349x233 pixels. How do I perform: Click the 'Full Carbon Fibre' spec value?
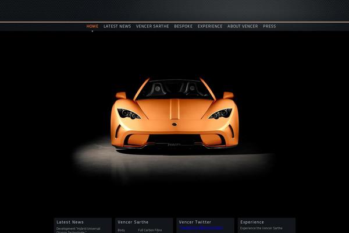pos(150,230)
